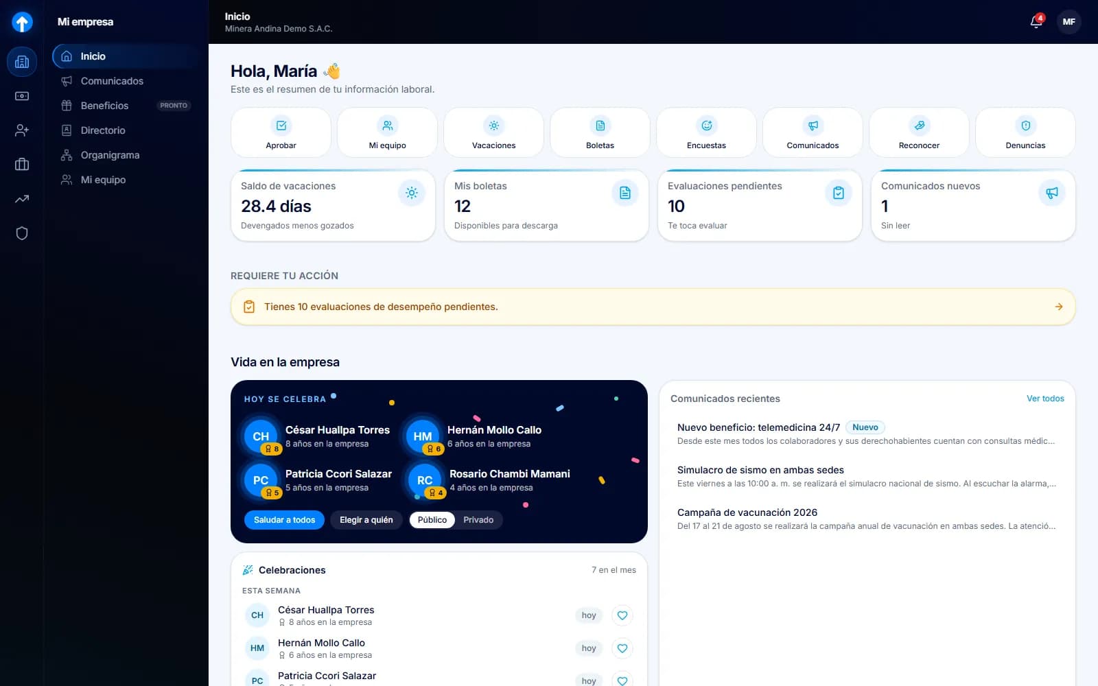Open the briefcase rail icon
Screen dimensions: 1098x686
(22, 165)
